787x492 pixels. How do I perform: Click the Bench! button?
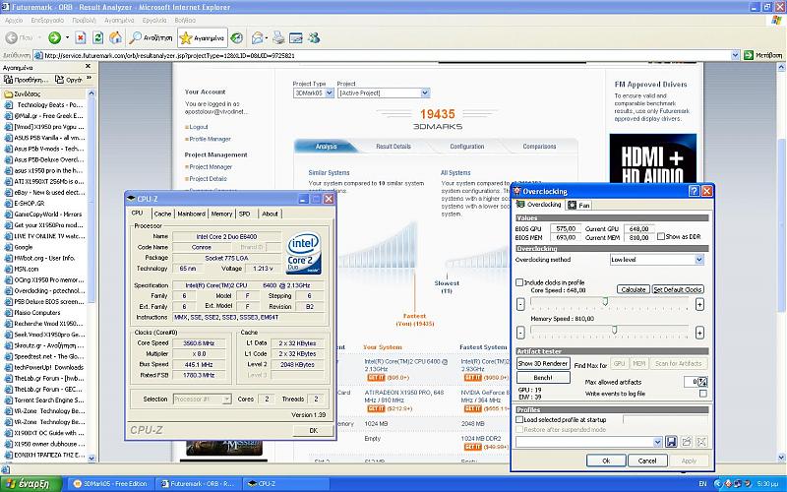tap(543, 378)
